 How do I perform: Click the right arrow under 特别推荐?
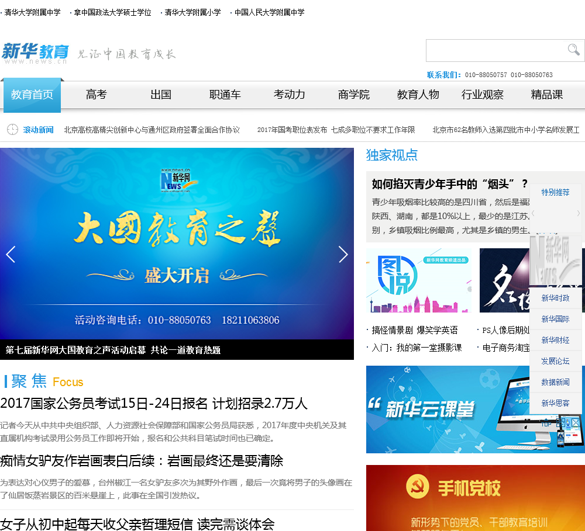pyautogui.click(x=579, y=213)
